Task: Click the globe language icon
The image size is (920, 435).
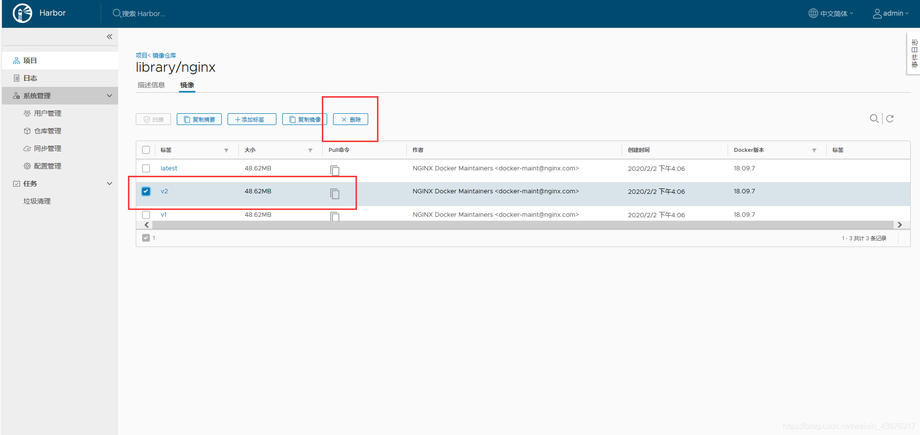Action: [x=813, y=13]
